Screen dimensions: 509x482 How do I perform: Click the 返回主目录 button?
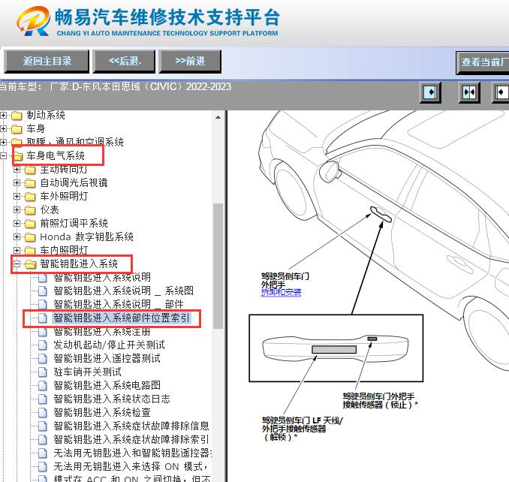(x=47, y=61)
